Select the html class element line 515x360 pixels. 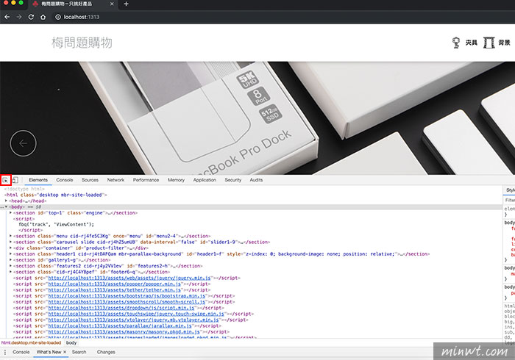coord(56,195)
